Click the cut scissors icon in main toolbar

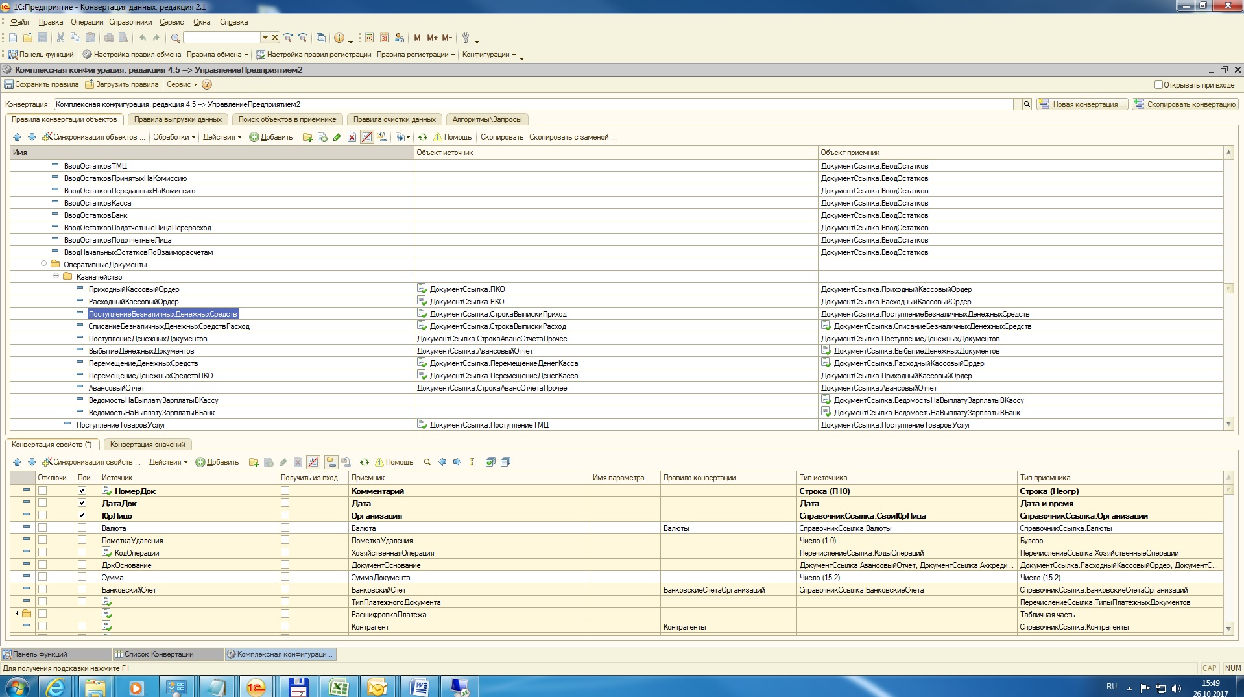[60, 38]
